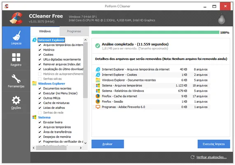Click the refresh icon beside Verificar atualizações
The height and width of the screenshot is (165, 235).
click(193, 157)
